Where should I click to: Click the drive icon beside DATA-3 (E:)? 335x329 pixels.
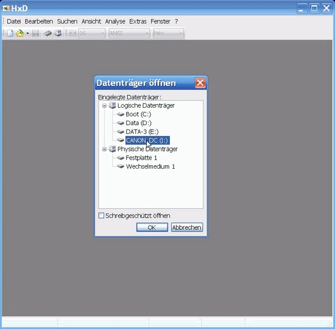(x=121, y=132)
